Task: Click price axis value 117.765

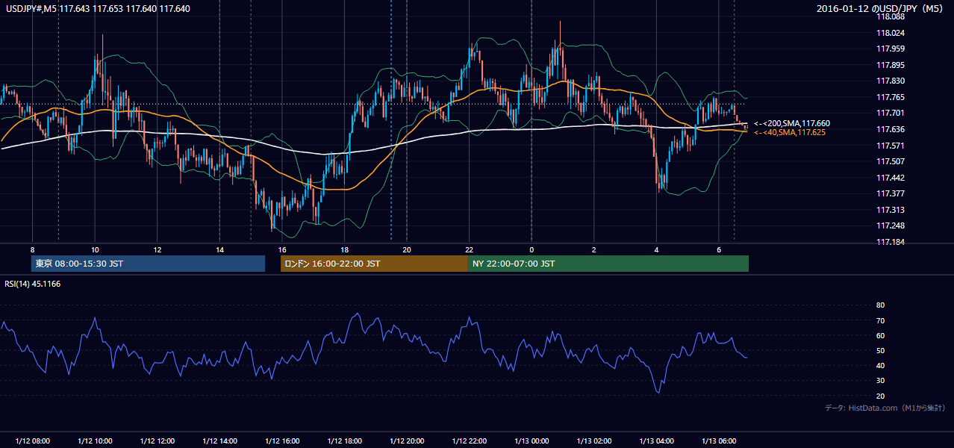Action: tap(890, 97)
